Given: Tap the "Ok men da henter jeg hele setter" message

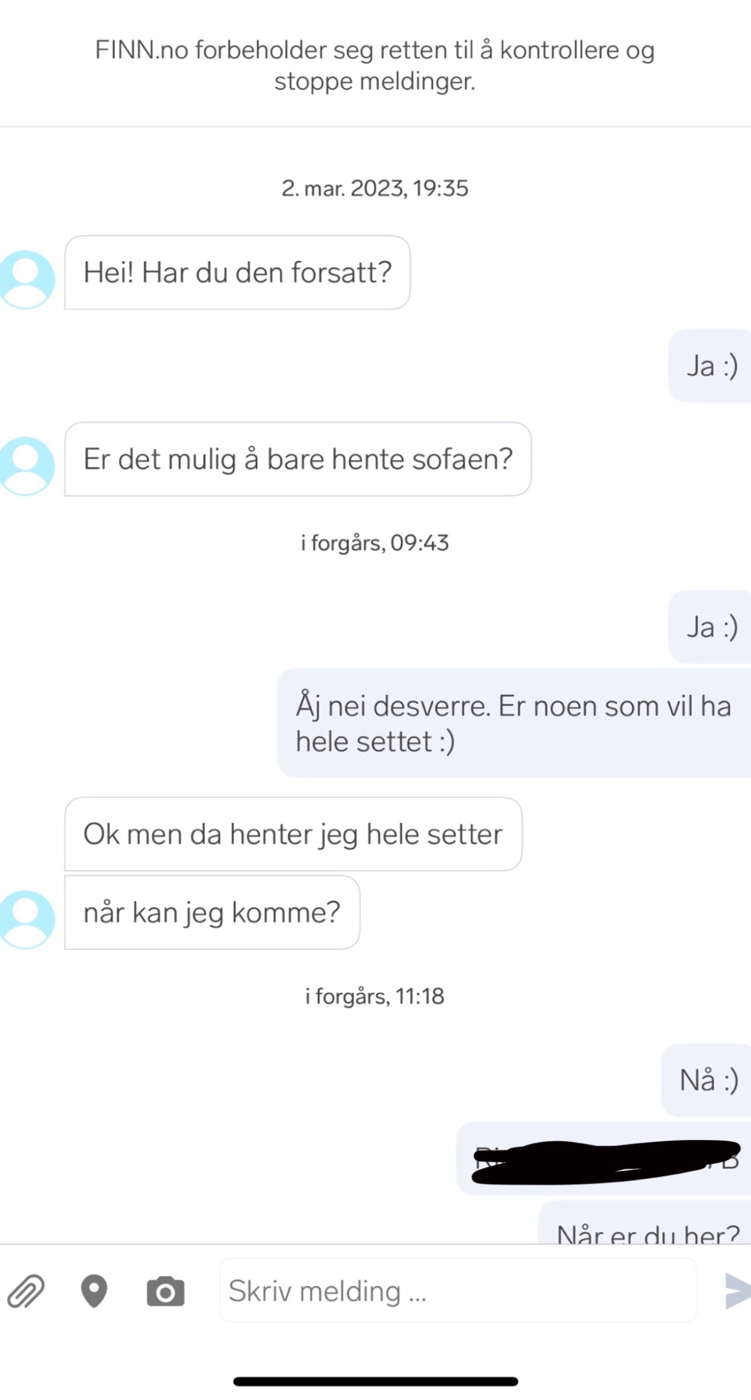Looking at the screenshot, I should tap(293, 834).
